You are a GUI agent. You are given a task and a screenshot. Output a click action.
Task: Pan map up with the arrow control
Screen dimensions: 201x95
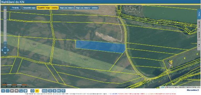(x=5, y=47)
